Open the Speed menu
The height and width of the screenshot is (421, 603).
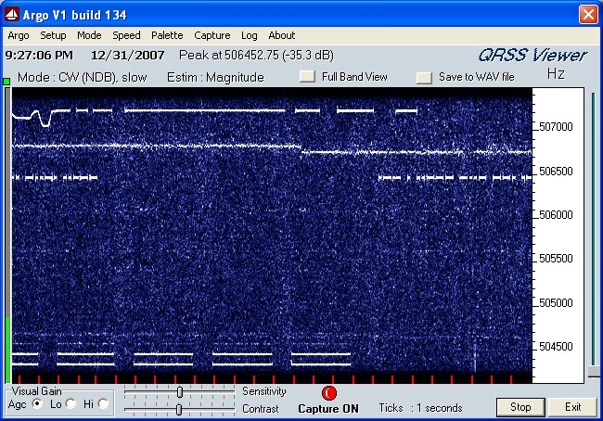click(x=126, y=35)
